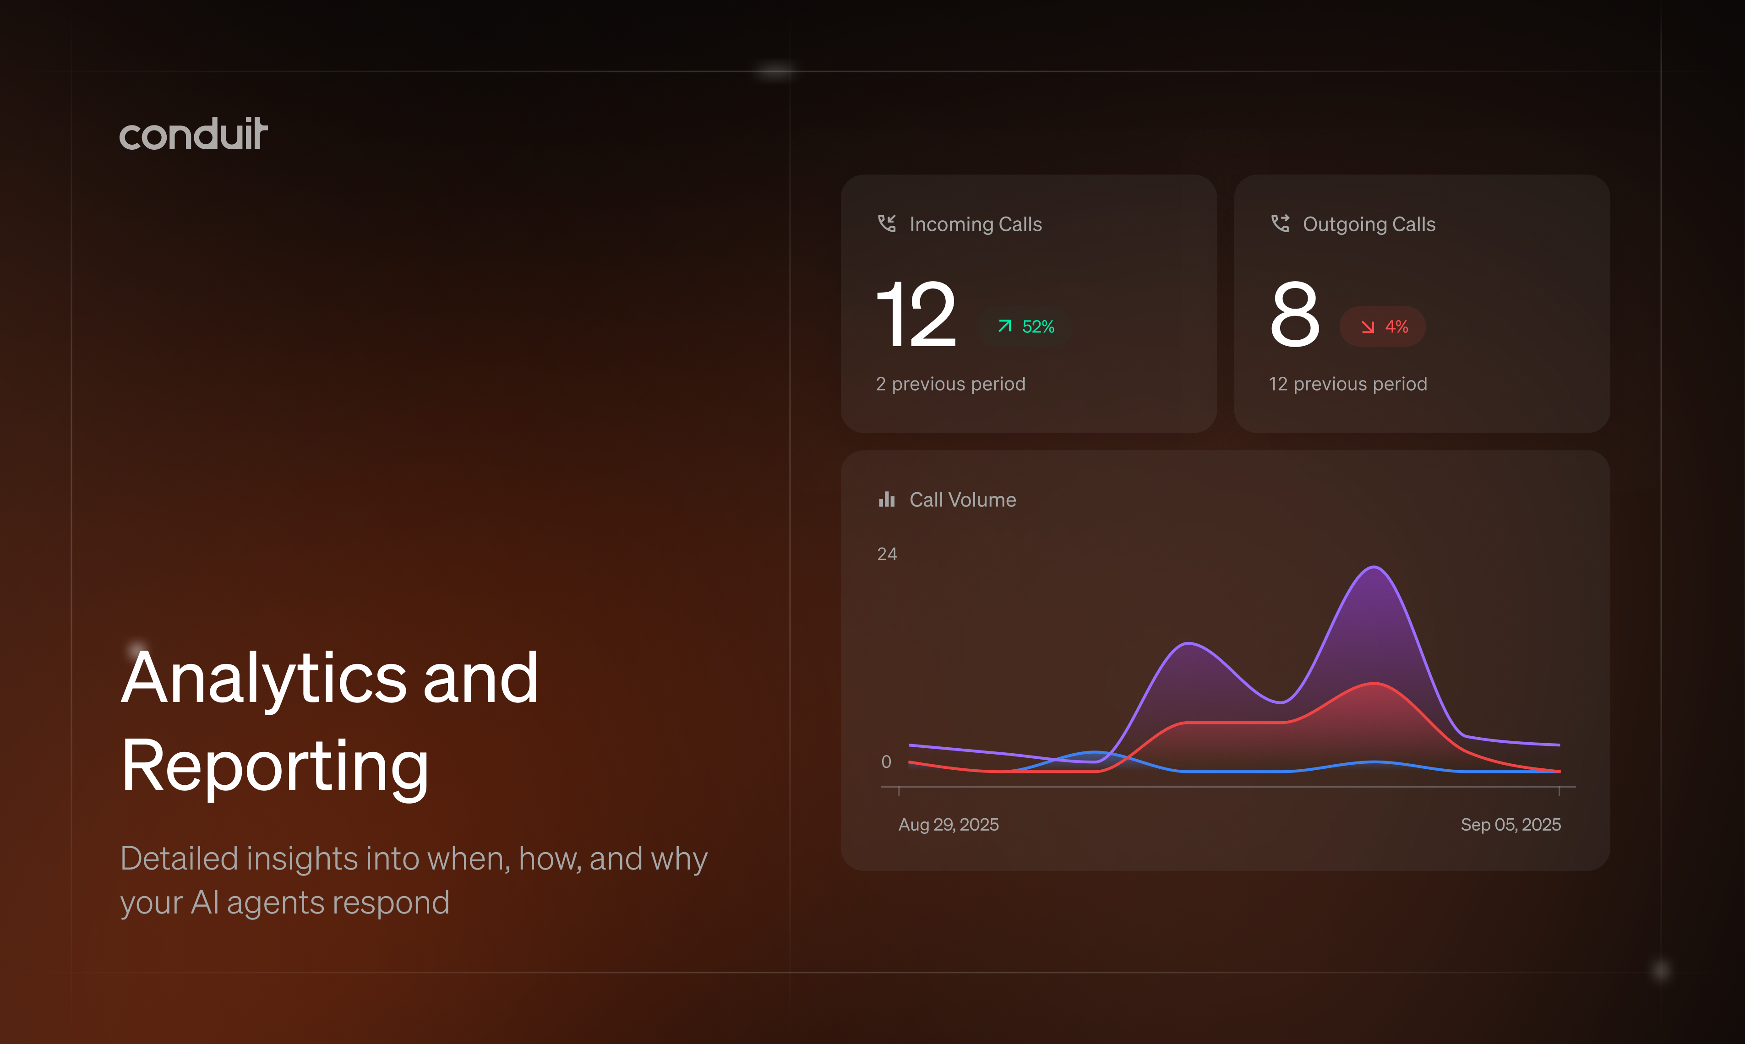The width and height of the screenshot is (1745, 1044).
Task: Click the Incoming Calls phone icon
Action: click(x=887, y=224)
